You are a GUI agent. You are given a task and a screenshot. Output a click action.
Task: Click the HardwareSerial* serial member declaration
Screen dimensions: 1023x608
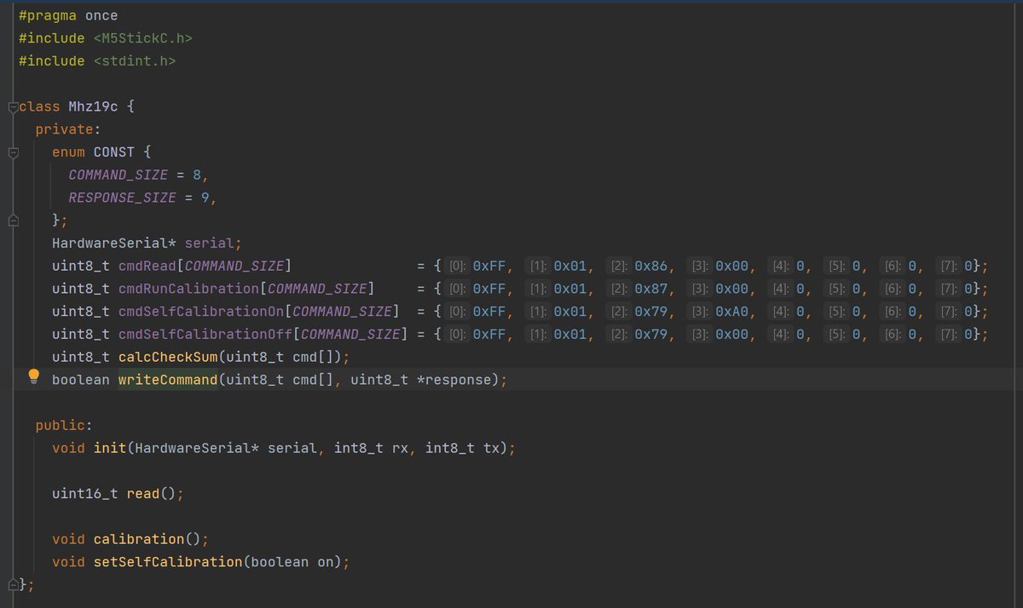[x=147, y=243]
